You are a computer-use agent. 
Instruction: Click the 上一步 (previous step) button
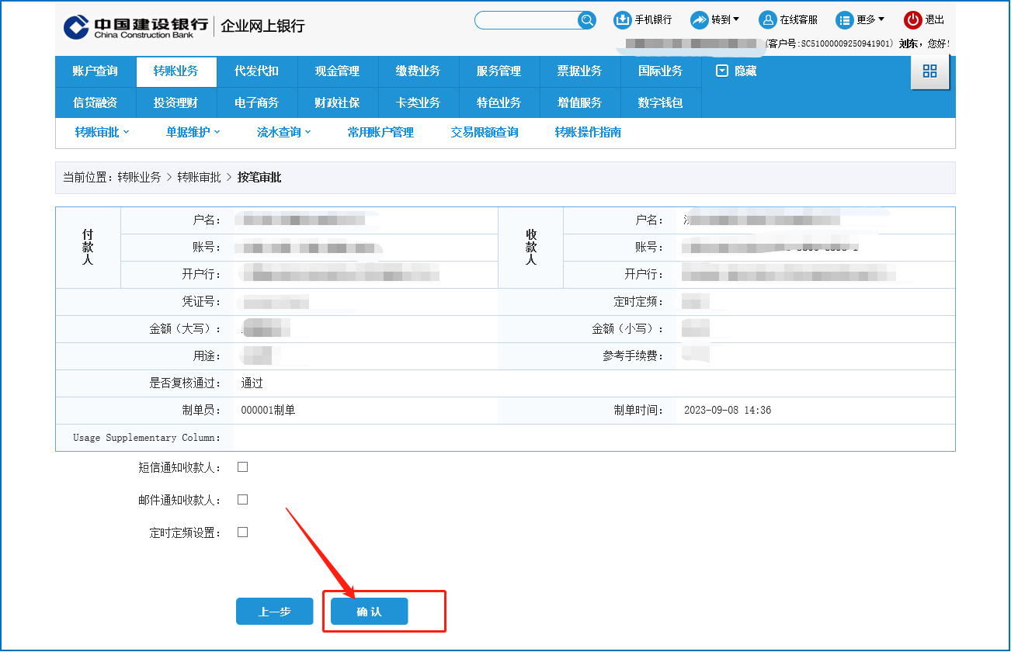pos(274,612)
